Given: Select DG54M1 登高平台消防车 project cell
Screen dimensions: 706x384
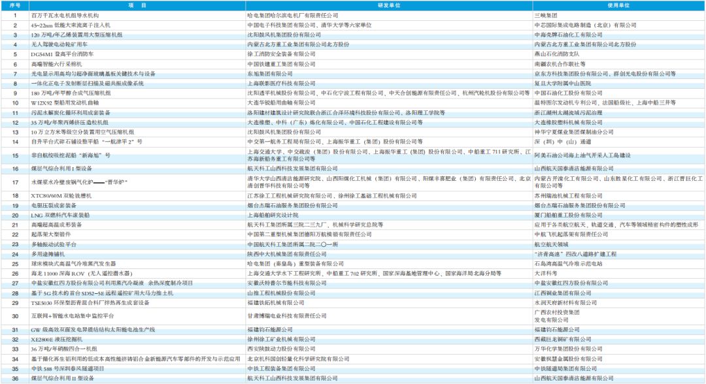Looking at the screenshot, I should tap(62, 54).
